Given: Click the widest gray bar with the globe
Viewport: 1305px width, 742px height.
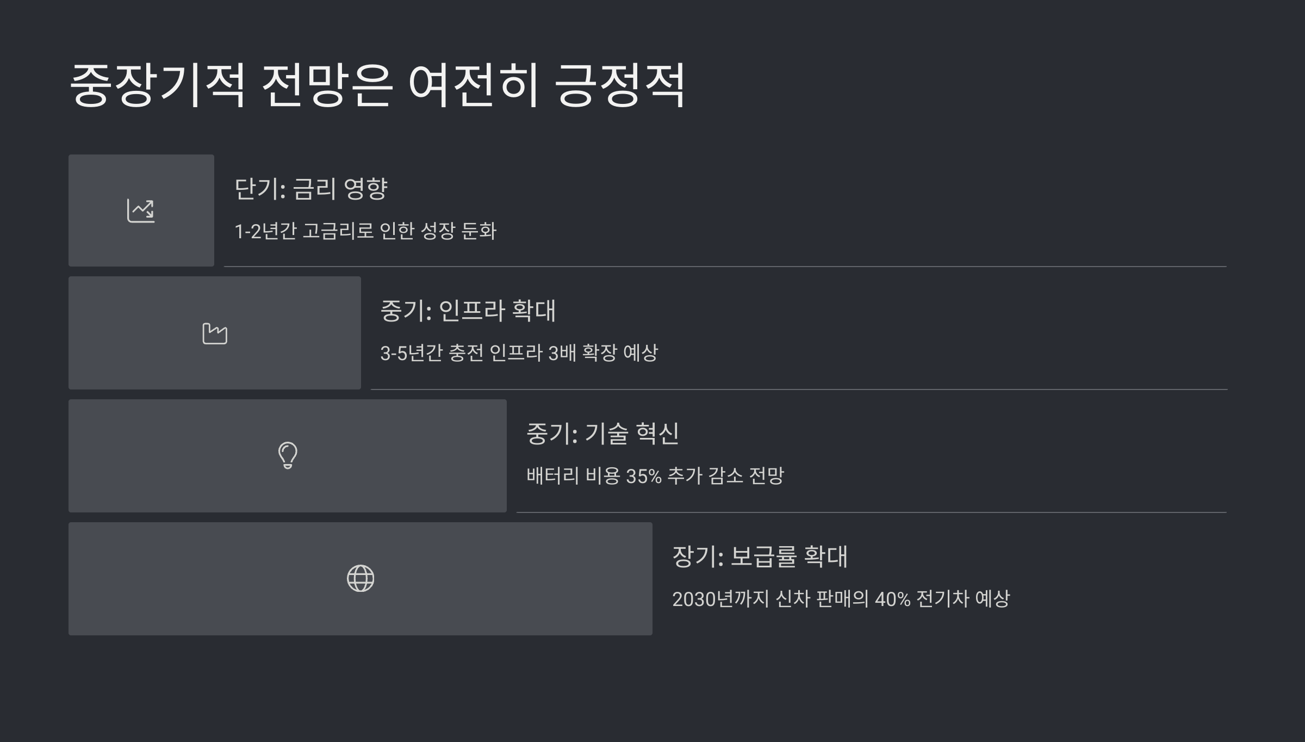Looking at the screenshot, I should pos(361,579).
